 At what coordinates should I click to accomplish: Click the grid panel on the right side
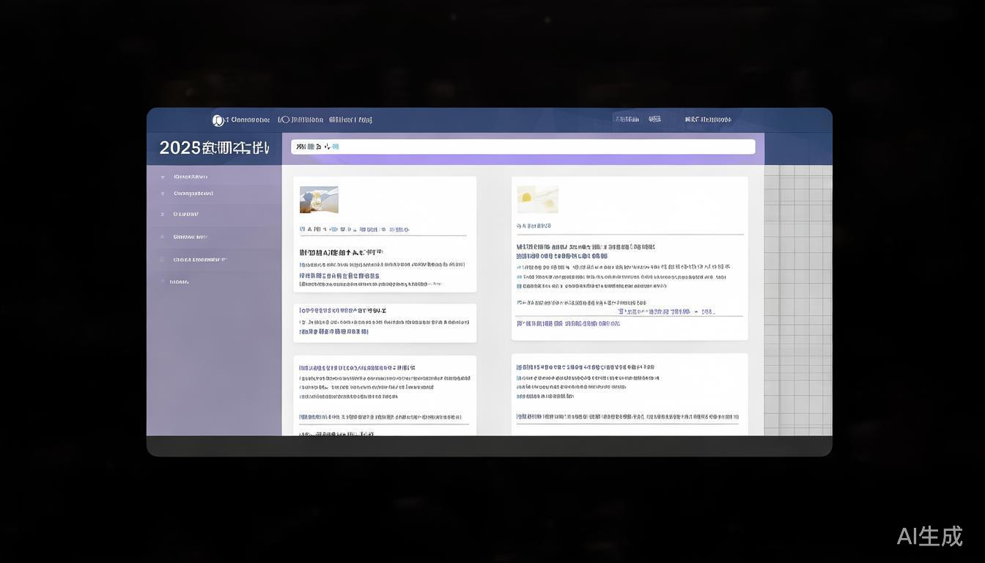798,299
